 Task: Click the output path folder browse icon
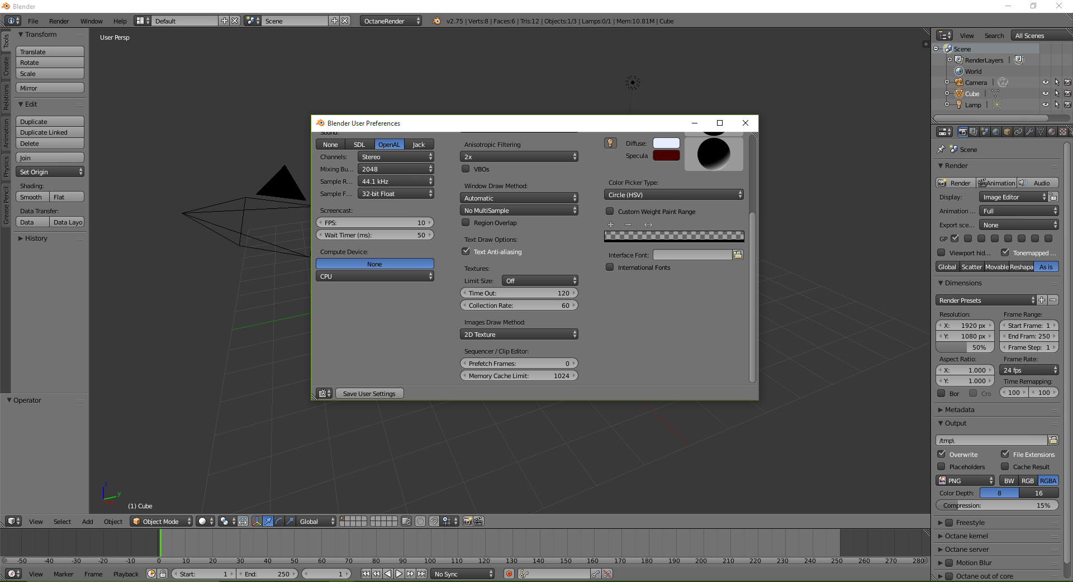(x=1053, y=440)
